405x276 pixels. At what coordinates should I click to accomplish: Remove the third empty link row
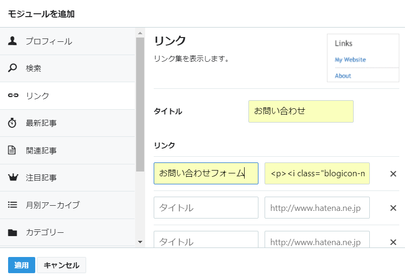pyautogui.click(x=393, y=242)
